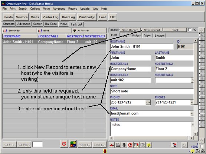Open the Update menu

click(x=85, y=9)
